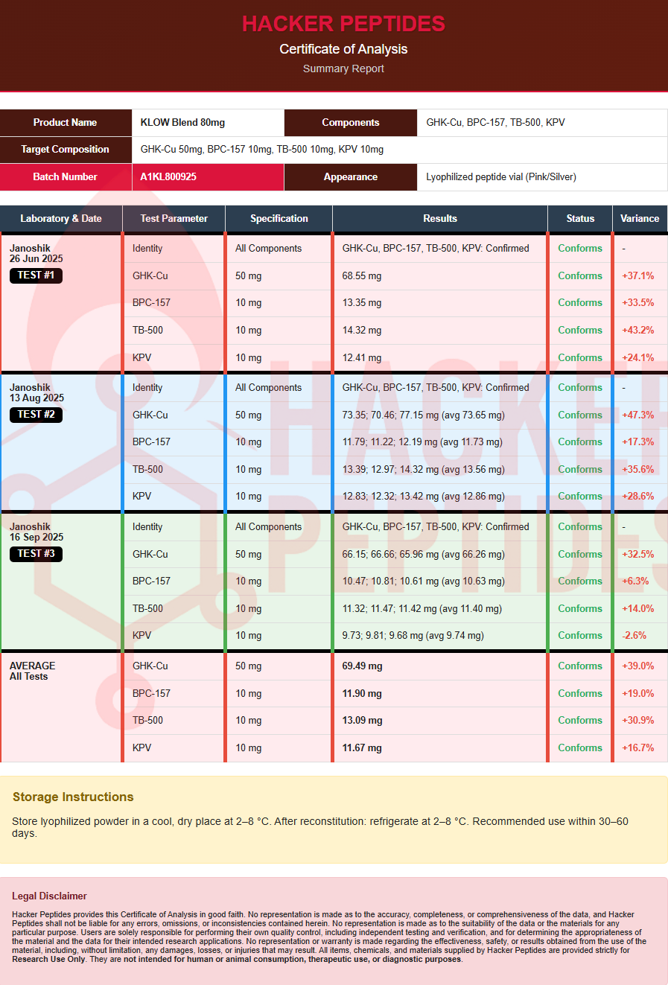Click average variance '+16.7%'

point(638,748)
